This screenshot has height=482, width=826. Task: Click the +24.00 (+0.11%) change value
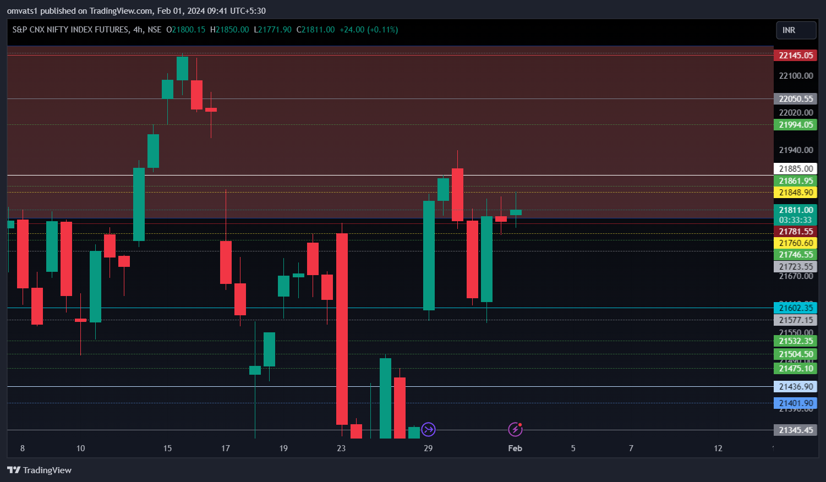(369, 30)
